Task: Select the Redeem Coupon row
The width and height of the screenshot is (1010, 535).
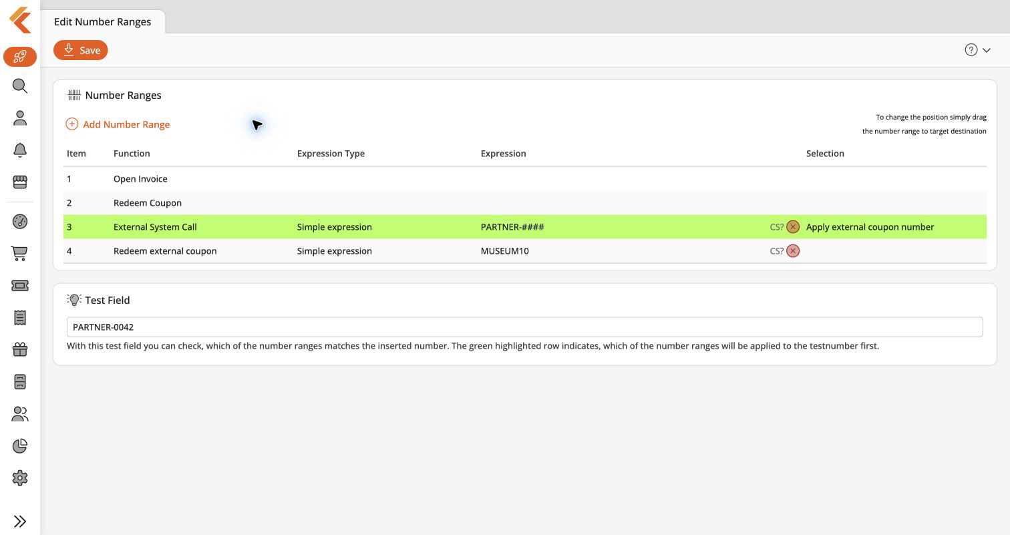Action: click(524, 203)
